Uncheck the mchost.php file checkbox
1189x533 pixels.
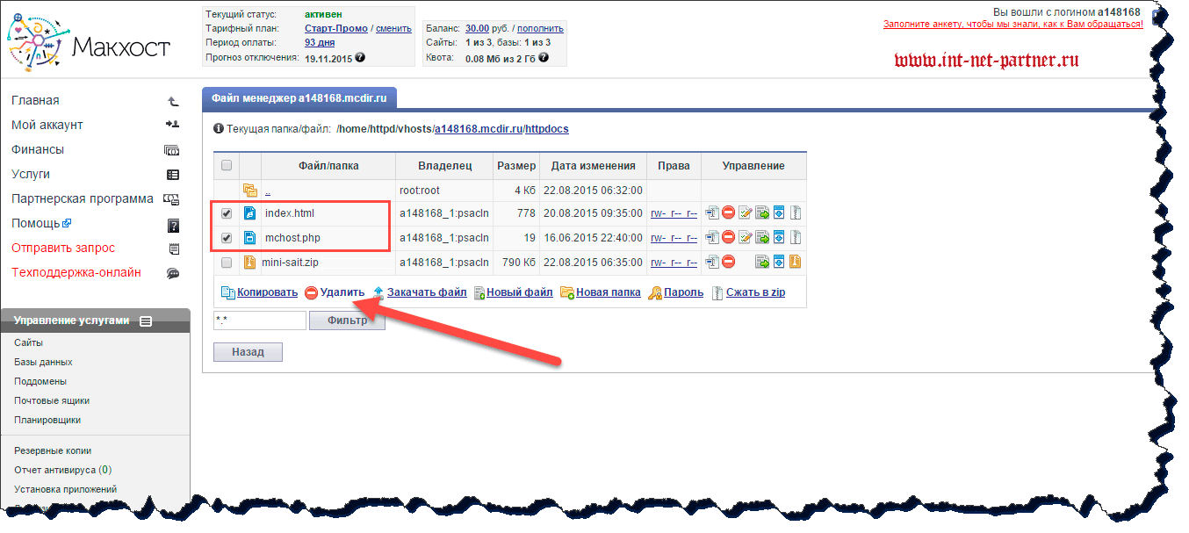tap(227, 237)
